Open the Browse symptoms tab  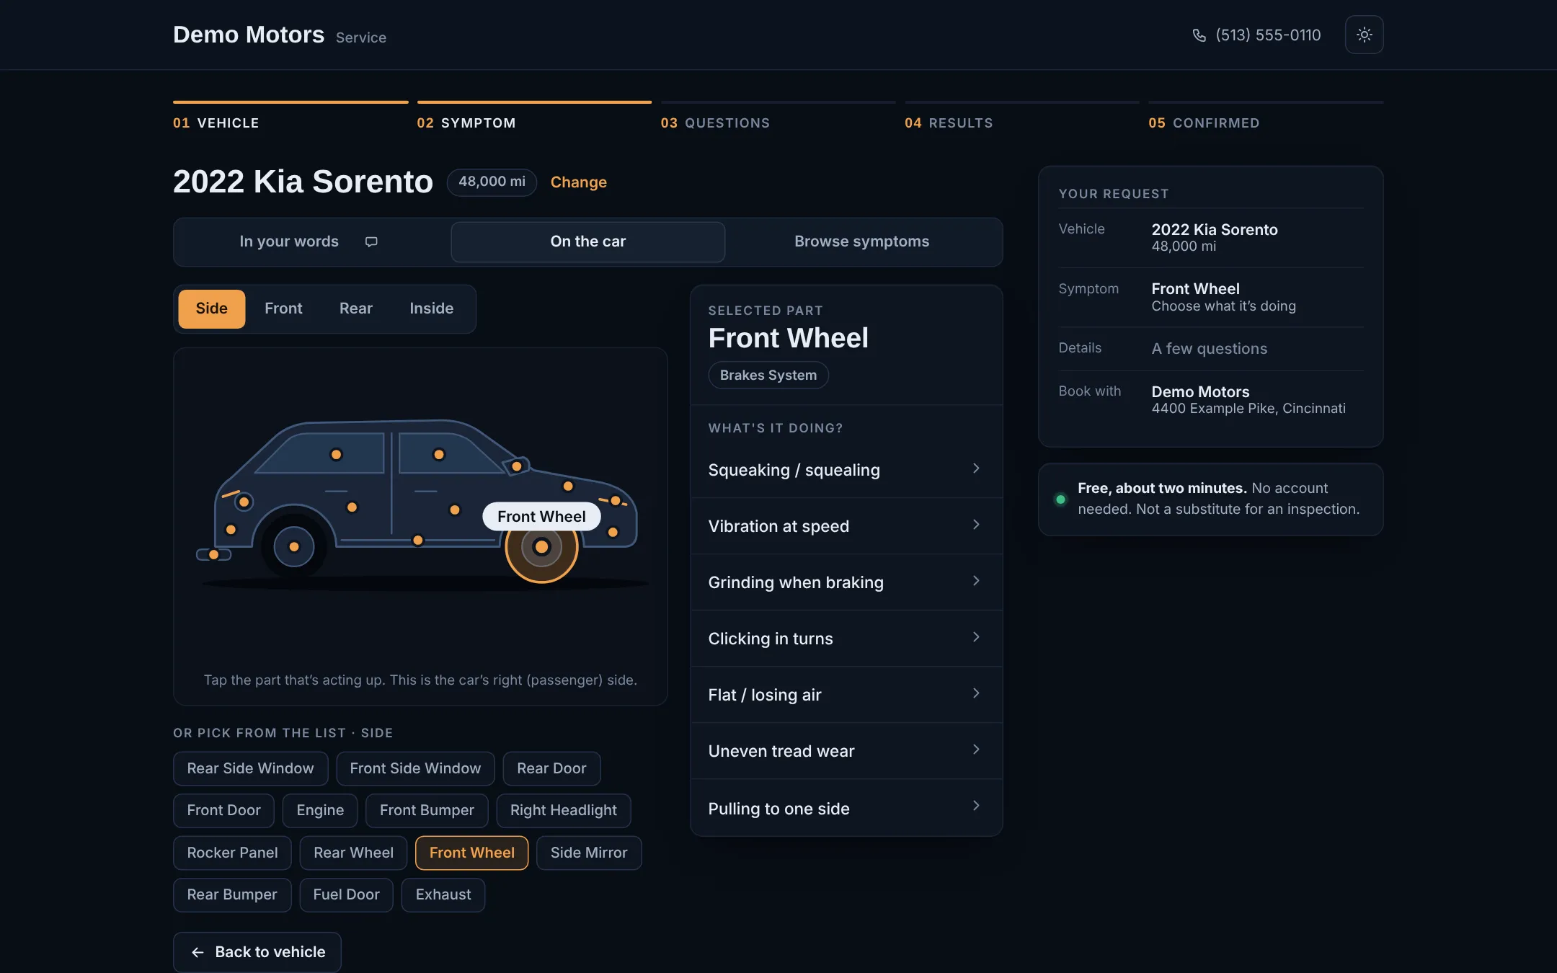tap(861, 242)
